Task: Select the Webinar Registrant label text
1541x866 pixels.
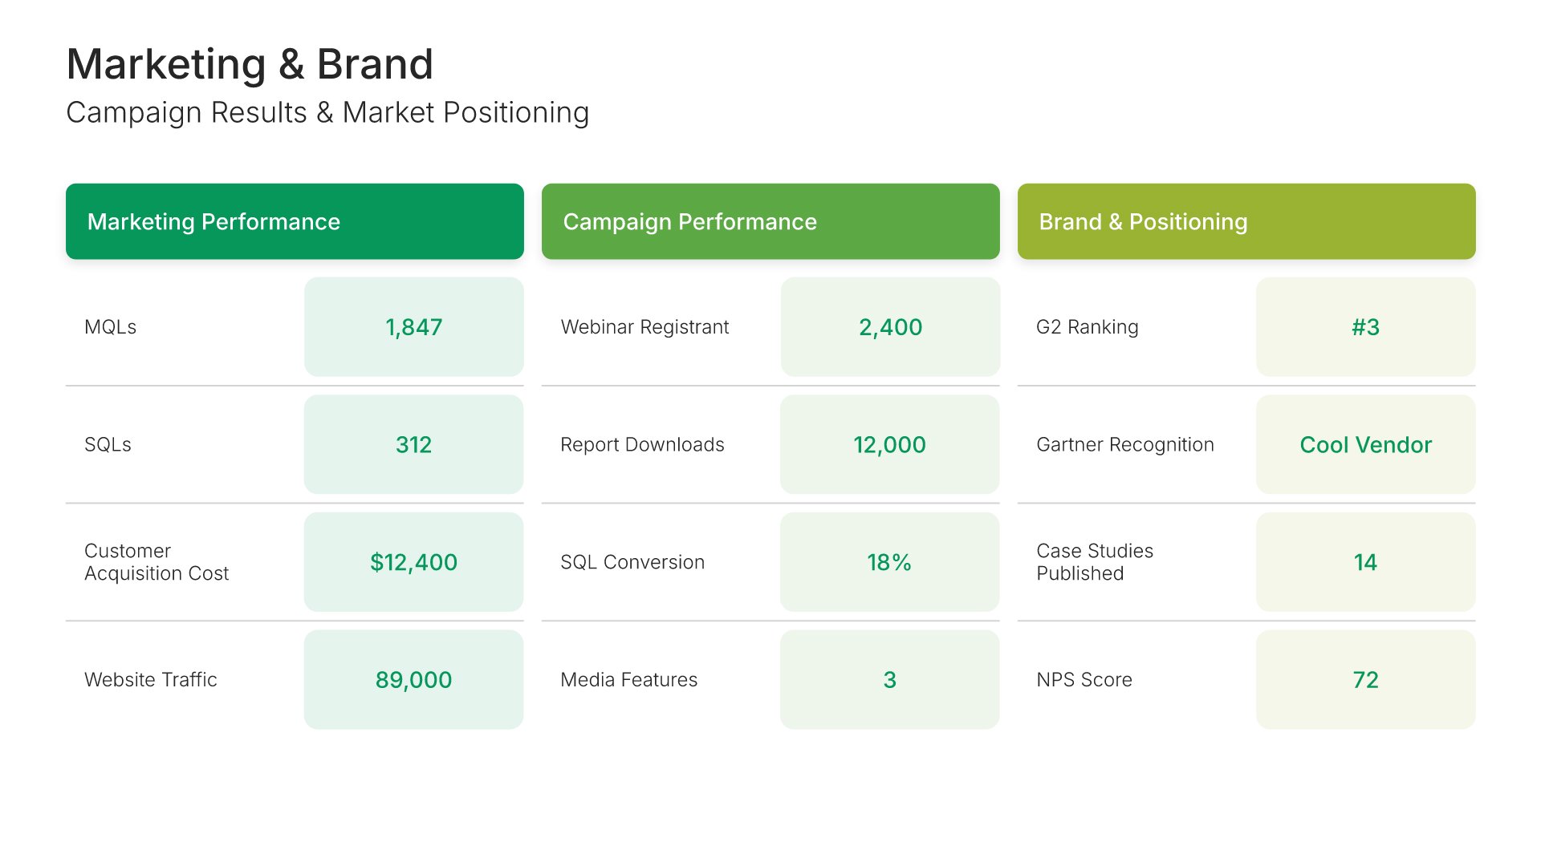Action: pyautogui.click(x=644, y=327)
